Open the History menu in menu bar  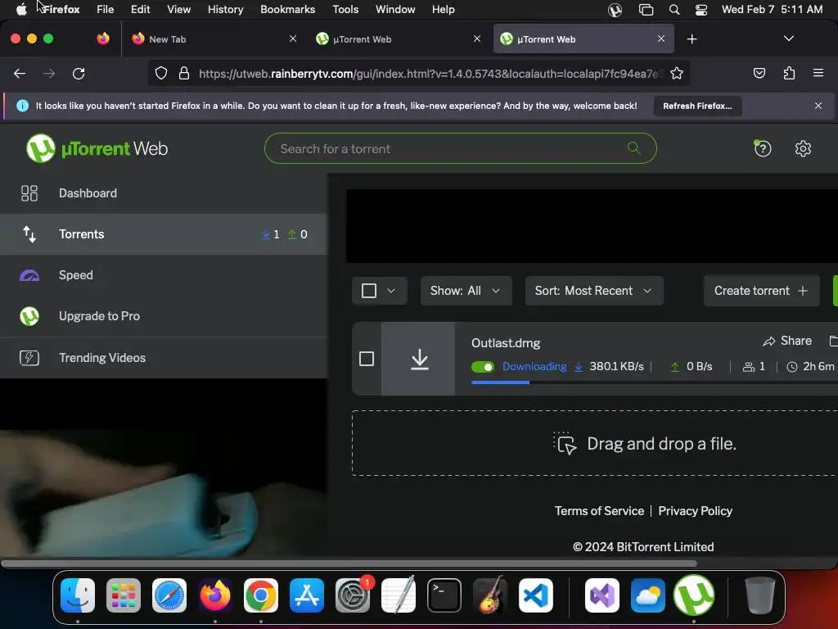(x=225, y=9)
